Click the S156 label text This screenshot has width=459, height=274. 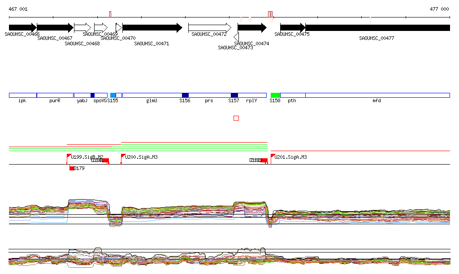(x=185, y=101)
